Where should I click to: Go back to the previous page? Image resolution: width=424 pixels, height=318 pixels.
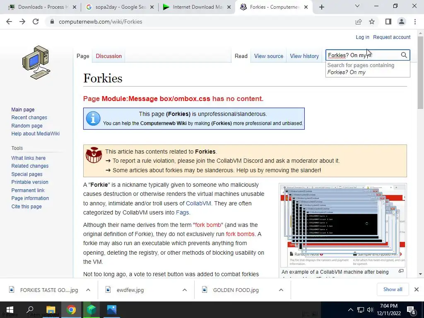[9, 22]
